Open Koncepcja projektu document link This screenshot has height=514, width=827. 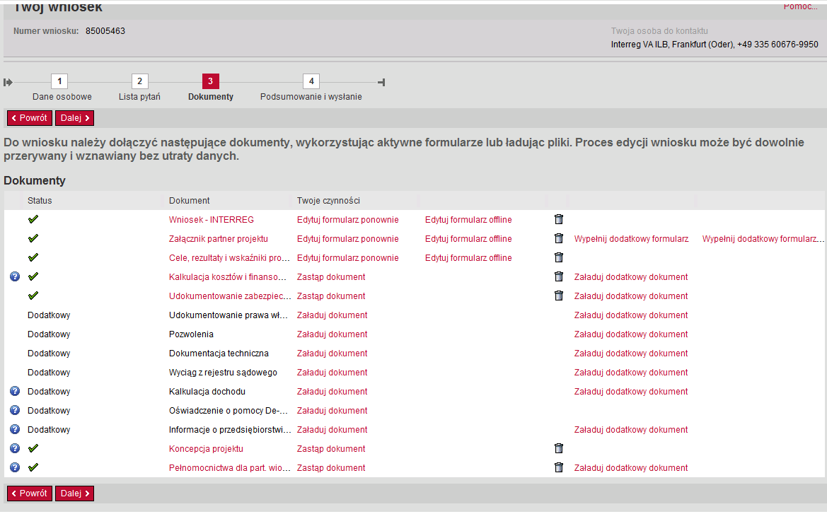coord(207,449)
